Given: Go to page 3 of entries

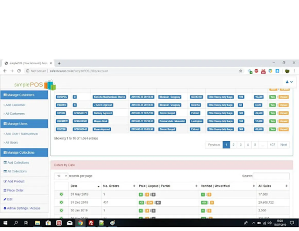Looking at the screenshot, I should (x=241, y=145).
